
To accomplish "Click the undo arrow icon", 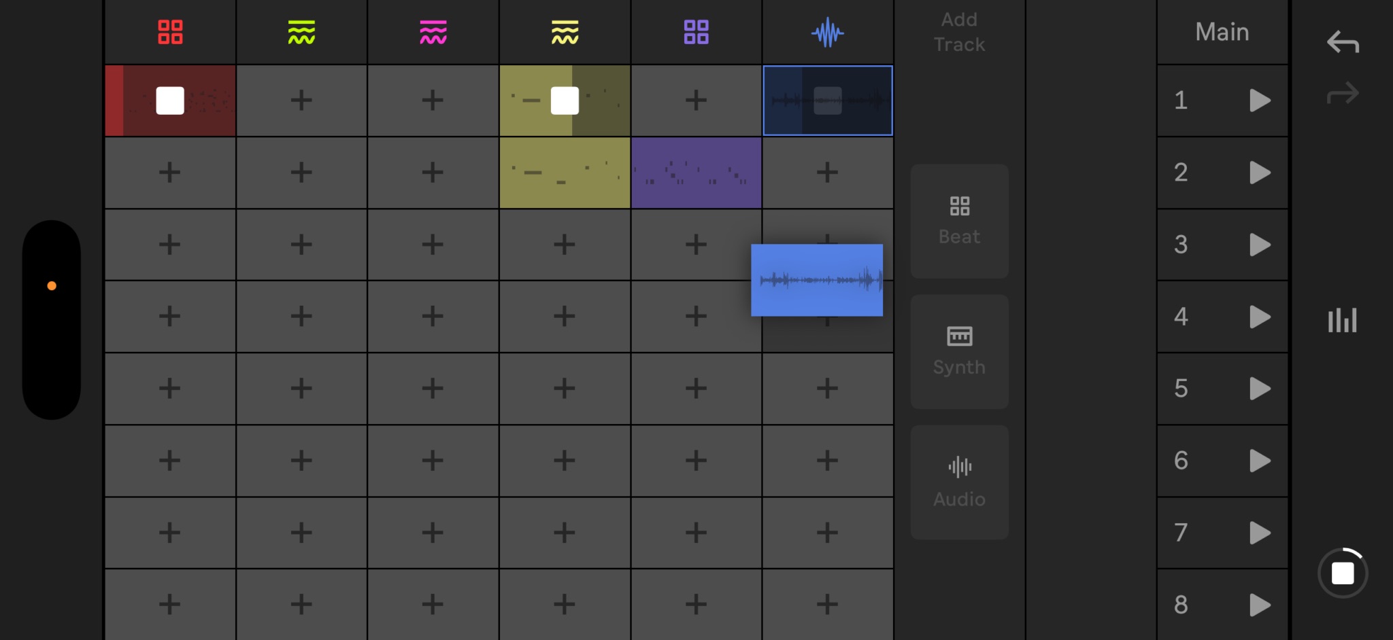I will [1343, 42].
